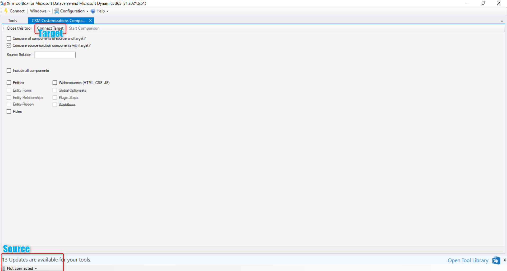Expand the Configuration dropdown arrow
The height and width of the screenshot is (271, 507).
(87, 11)
